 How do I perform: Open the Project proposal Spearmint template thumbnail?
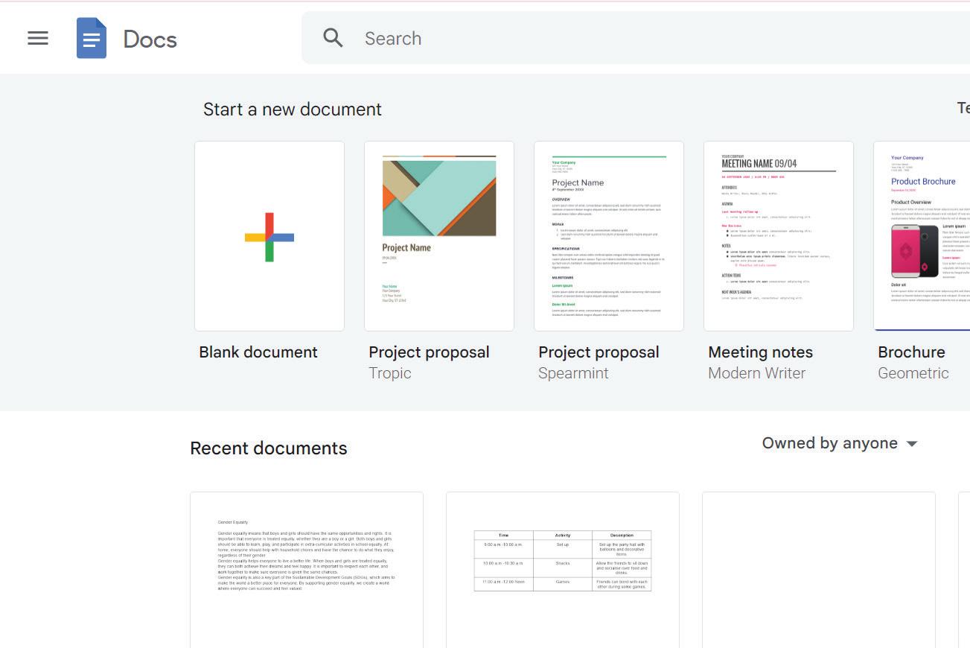tap(609, 236)
